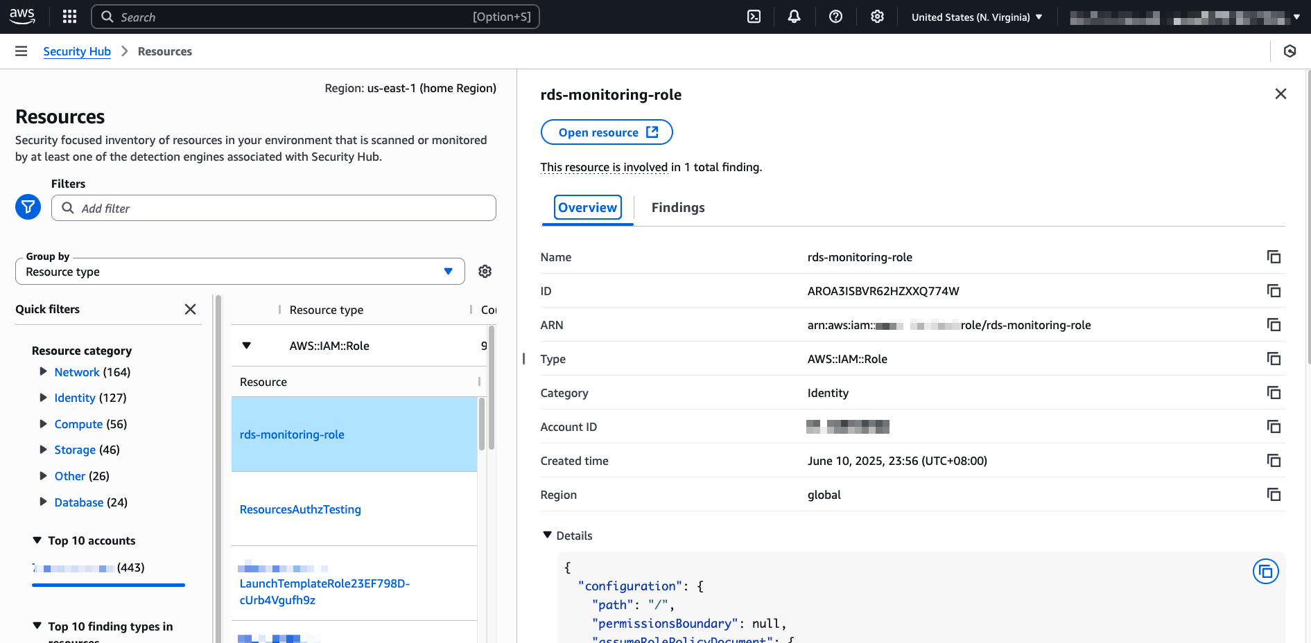
Task: Click the Add filter input field
Action: click(274, 208)
